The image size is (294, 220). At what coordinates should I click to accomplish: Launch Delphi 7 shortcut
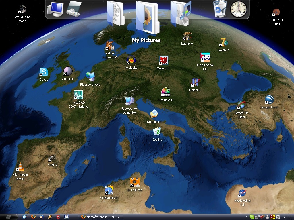[x=223, y=44]
